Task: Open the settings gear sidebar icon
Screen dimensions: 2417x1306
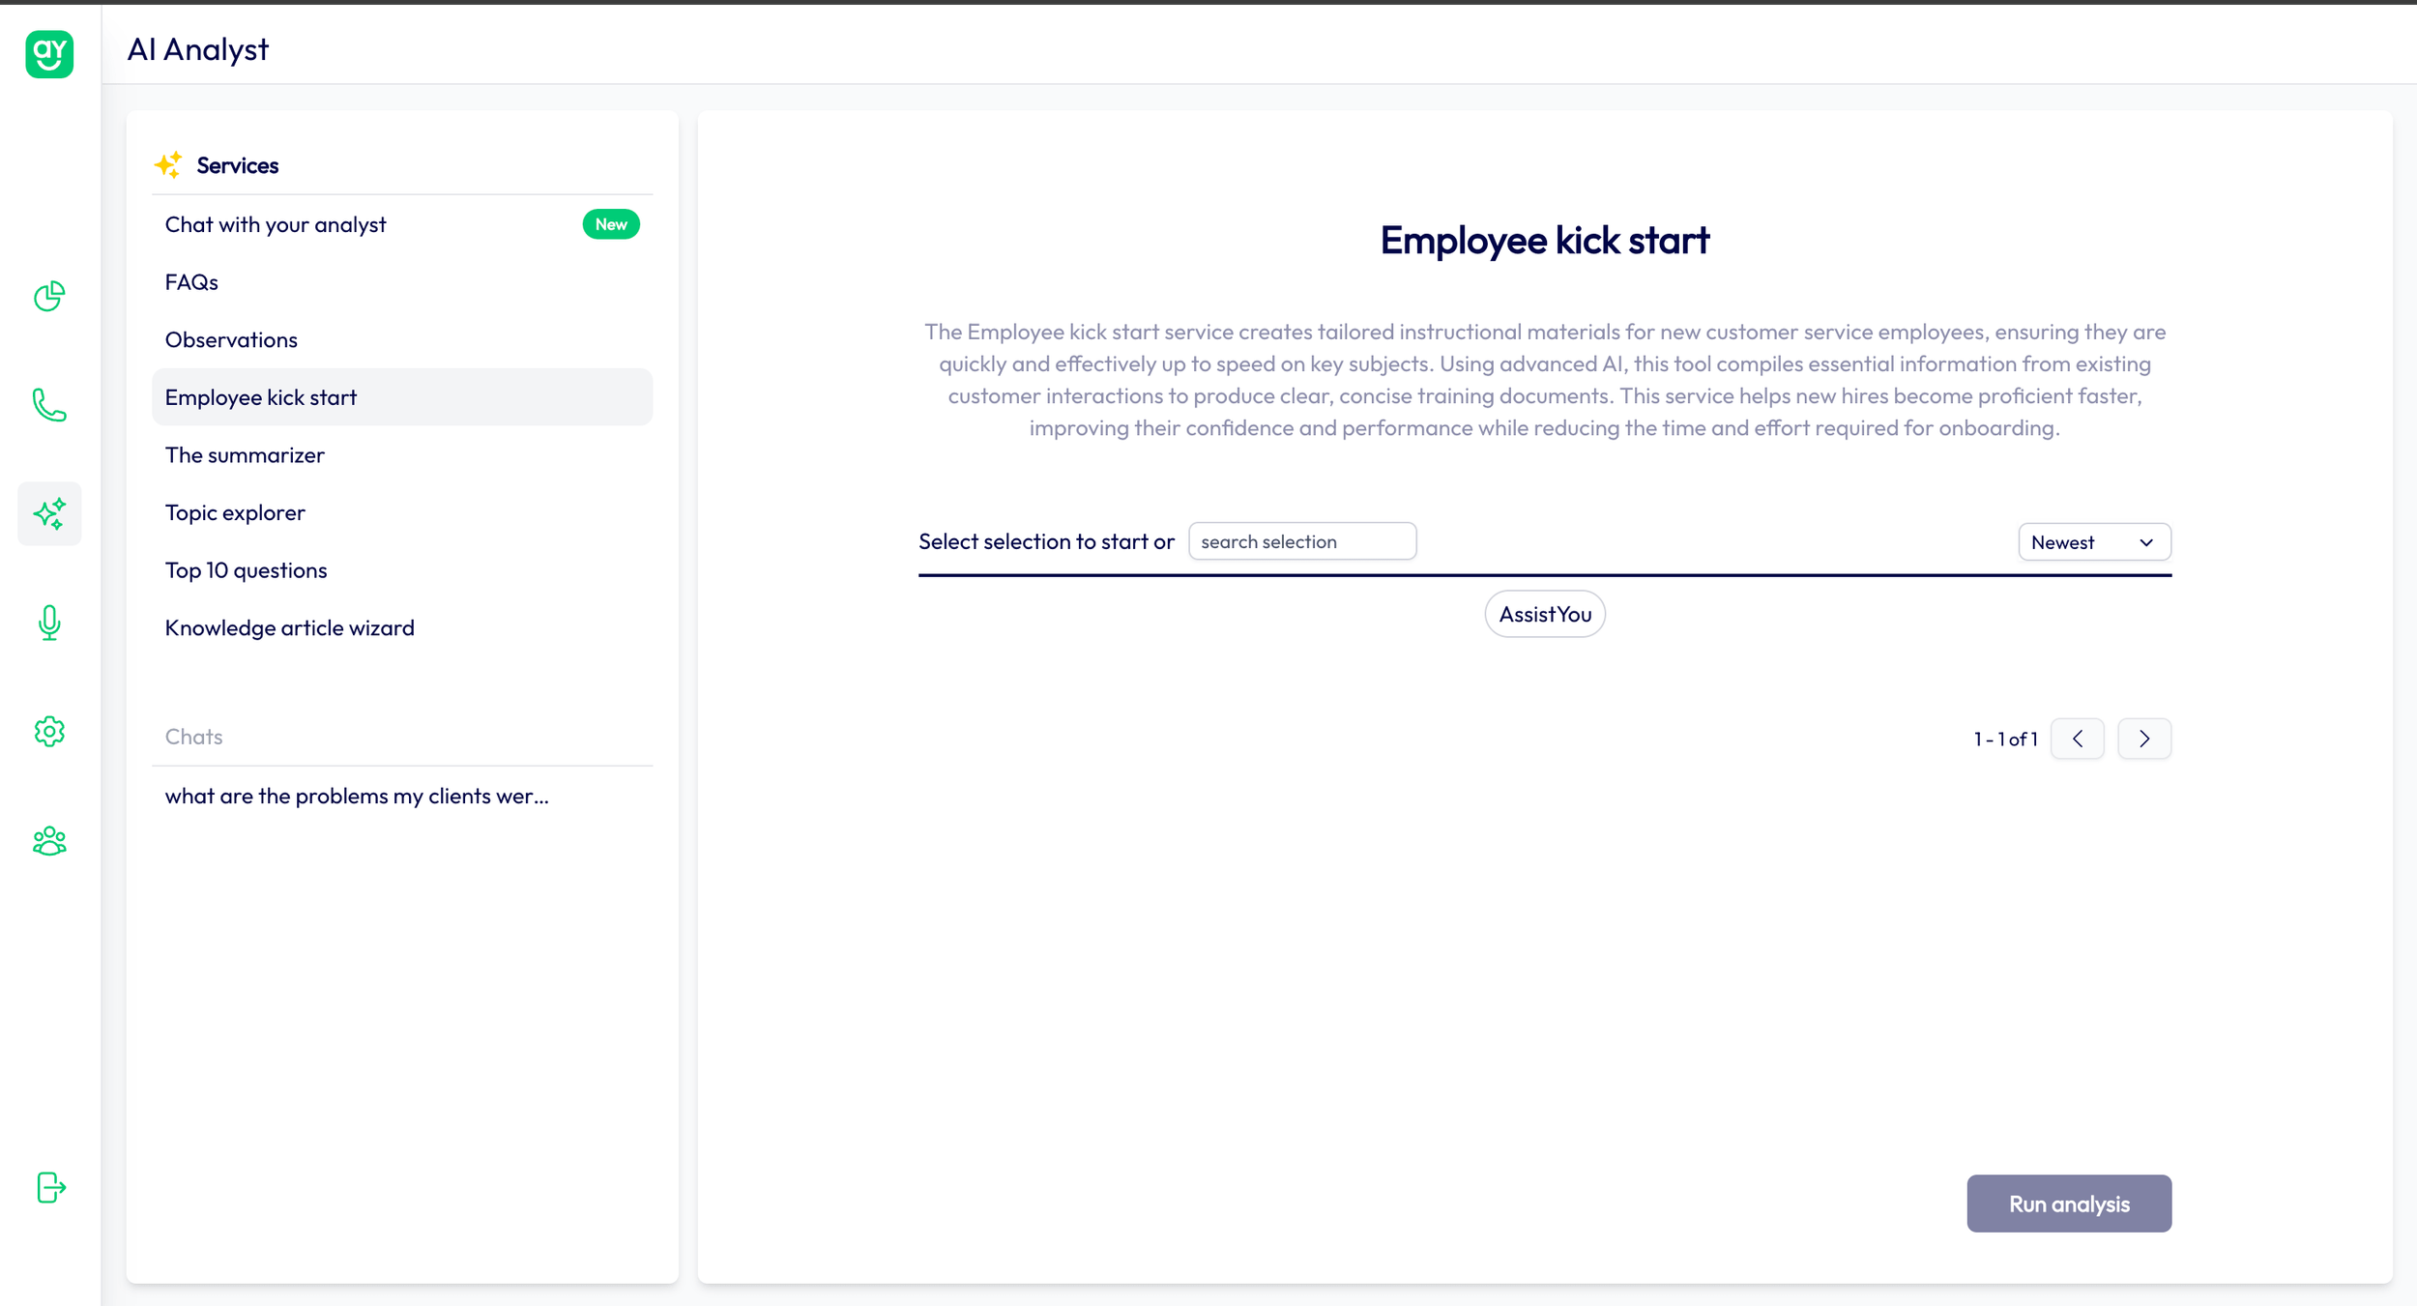Action: pos(49,732)
